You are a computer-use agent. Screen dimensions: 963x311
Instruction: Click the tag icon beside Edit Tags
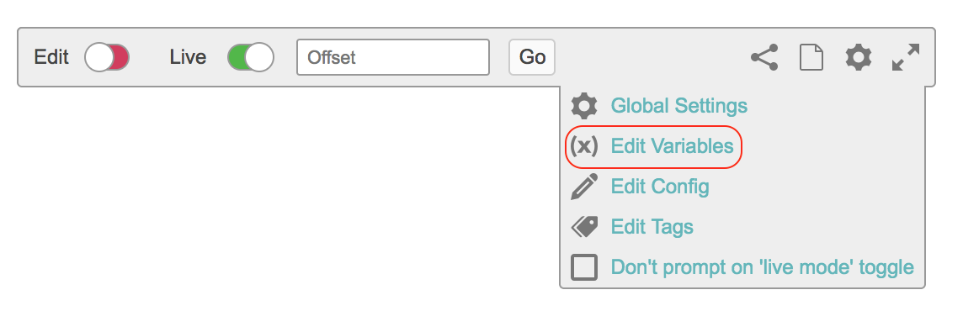(585, 227)
